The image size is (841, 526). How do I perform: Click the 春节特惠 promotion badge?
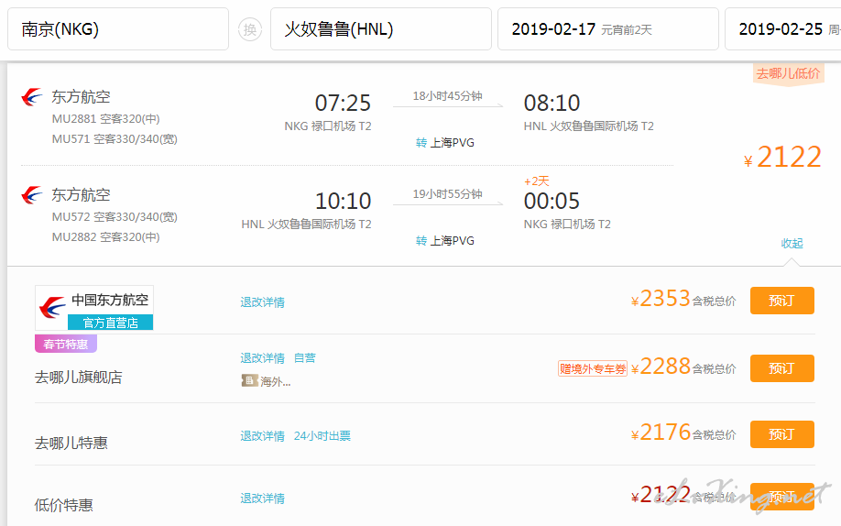click(x=65, y=344)
